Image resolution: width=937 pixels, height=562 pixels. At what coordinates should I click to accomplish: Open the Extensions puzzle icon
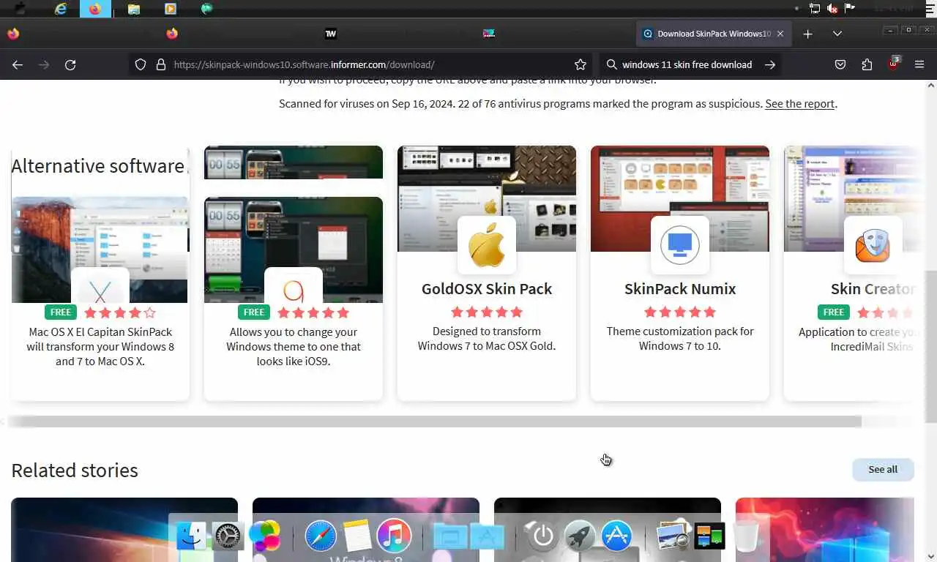point(867,64)
